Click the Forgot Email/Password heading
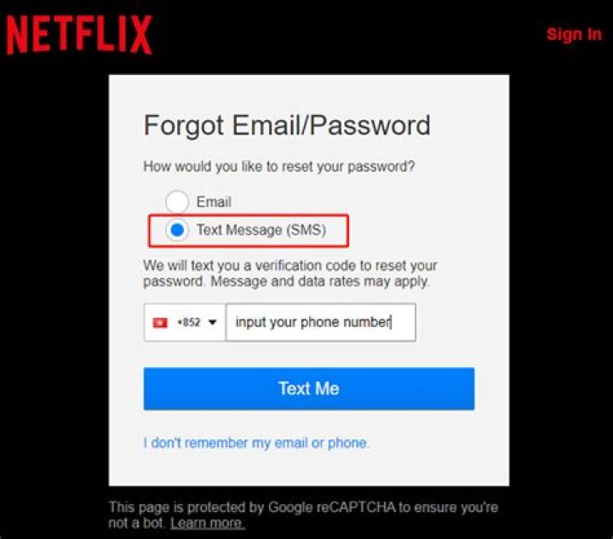Screen dimensions: 613x539 [x=287, y=125]
